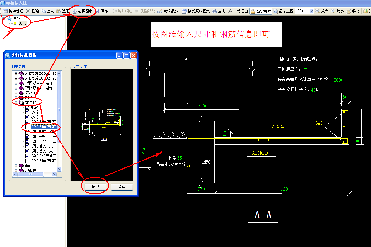Expand the 阳台 atlas node
The image size is (371, 247).
point(16,98)
